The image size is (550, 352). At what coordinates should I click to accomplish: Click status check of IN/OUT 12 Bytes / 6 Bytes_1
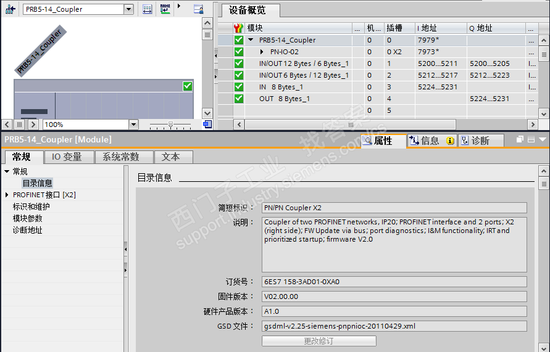[x=239, y=63]
